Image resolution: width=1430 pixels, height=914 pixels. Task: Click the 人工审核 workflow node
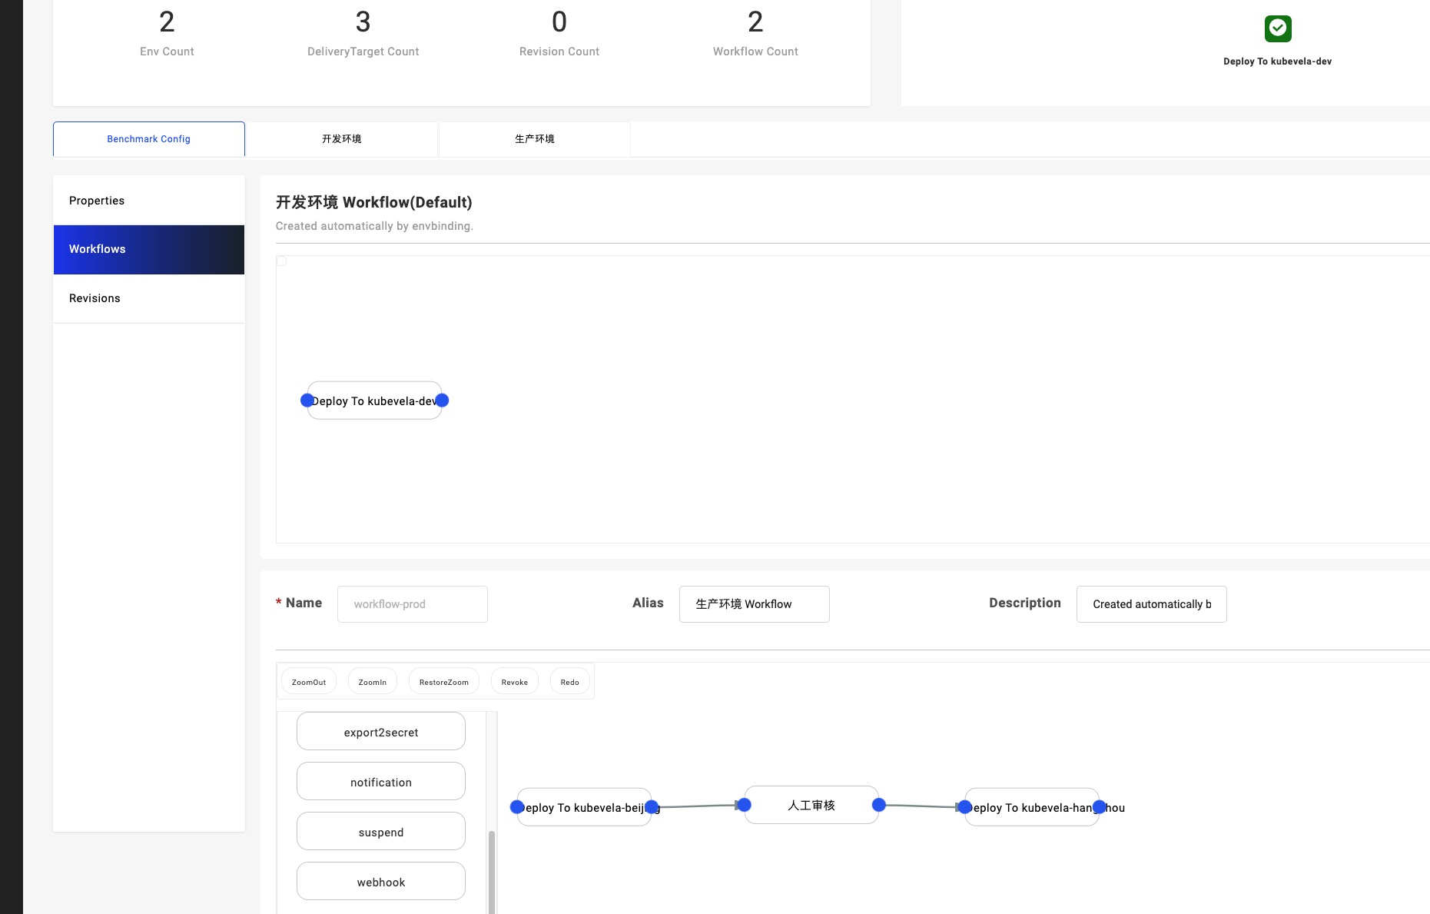(x=811, y=805)
